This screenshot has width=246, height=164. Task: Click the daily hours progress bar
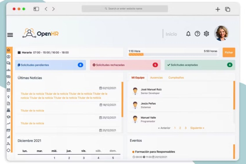click(172, 54)
